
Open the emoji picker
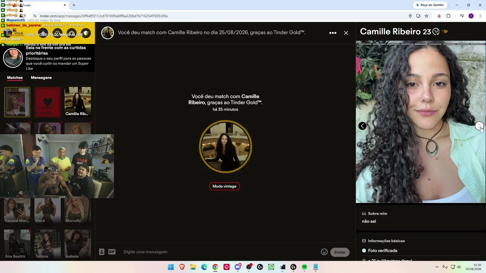point(324,252)
